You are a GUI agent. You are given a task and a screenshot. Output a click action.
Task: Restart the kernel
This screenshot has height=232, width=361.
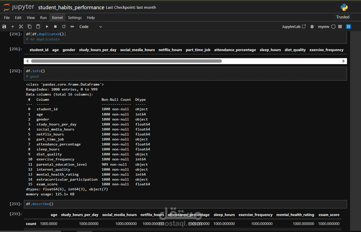coord(64,26)
